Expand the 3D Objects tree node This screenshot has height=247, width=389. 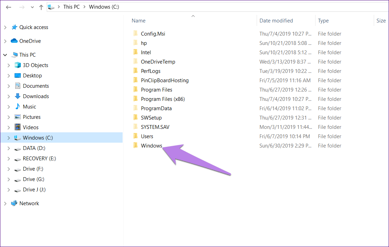click(9, 65)
